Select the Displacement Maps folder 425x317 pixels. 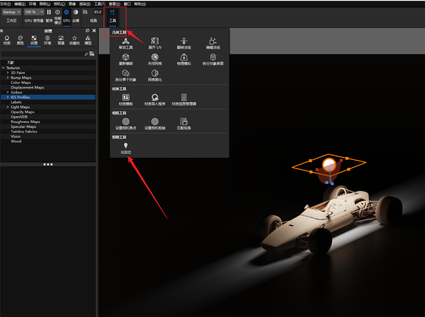click(x=28, y=87)
